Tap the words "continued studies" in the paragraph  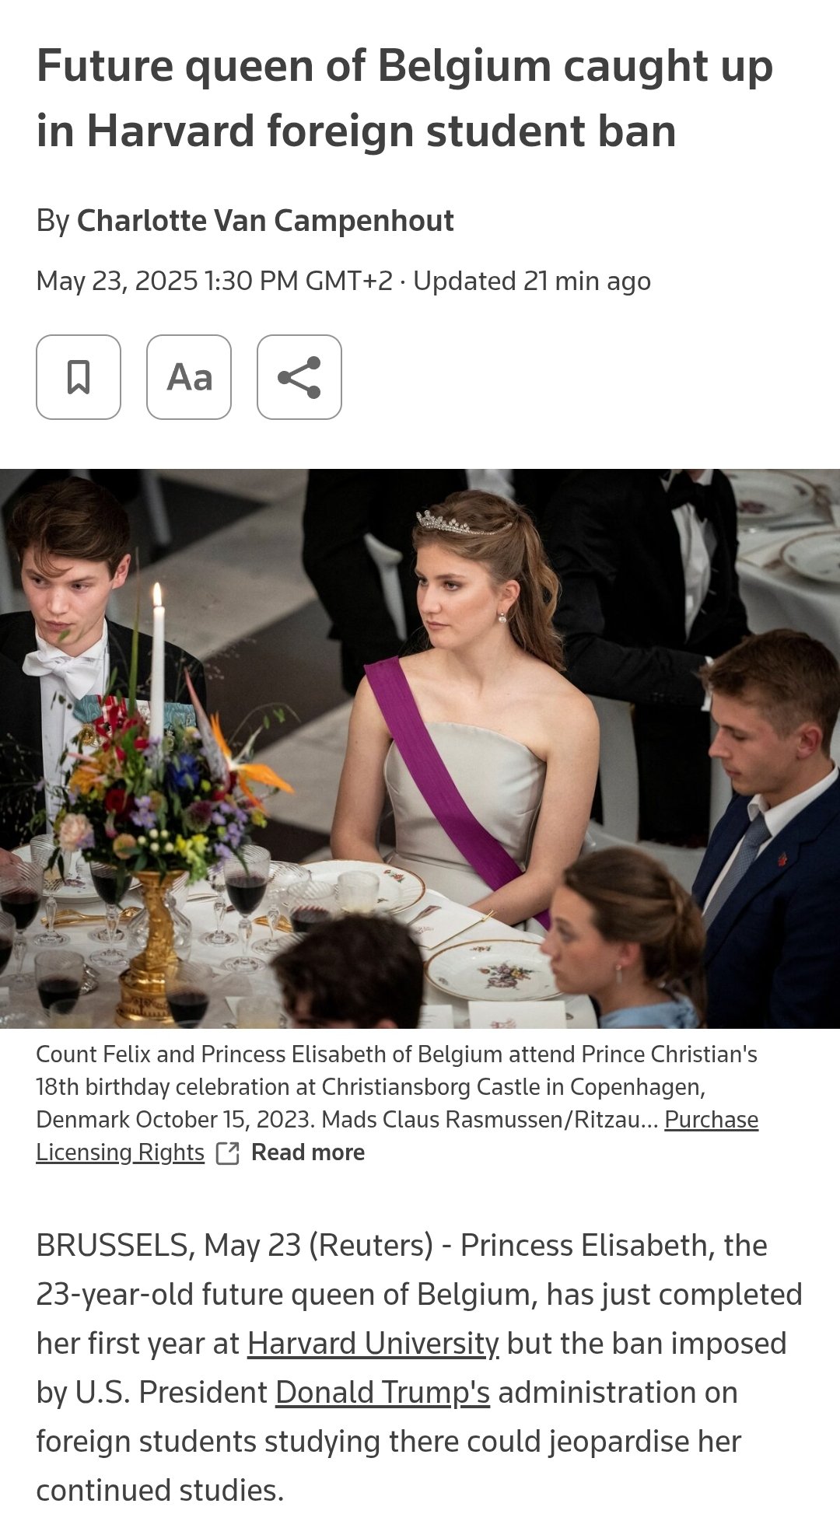pyautogui.click(x=160, y=1491)
